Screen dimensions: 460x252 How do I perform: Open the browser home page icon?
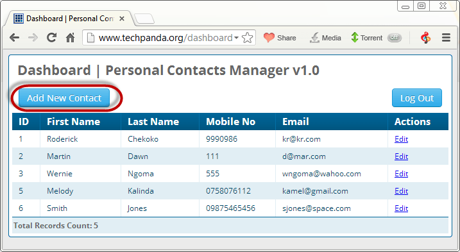70,38
